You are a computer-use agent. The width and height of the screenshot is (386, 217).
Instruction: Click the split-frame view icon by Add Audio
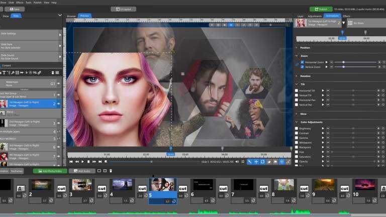tap(105, 171)
